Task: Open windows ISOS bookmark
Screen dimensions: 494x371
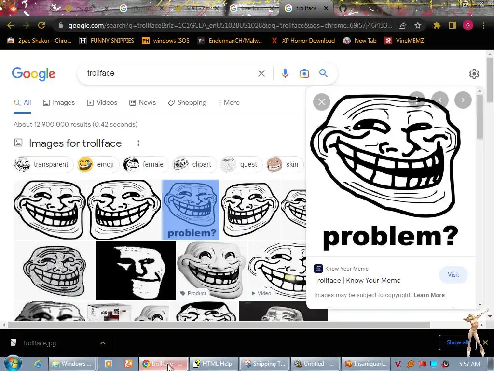Action: (166, 41)
